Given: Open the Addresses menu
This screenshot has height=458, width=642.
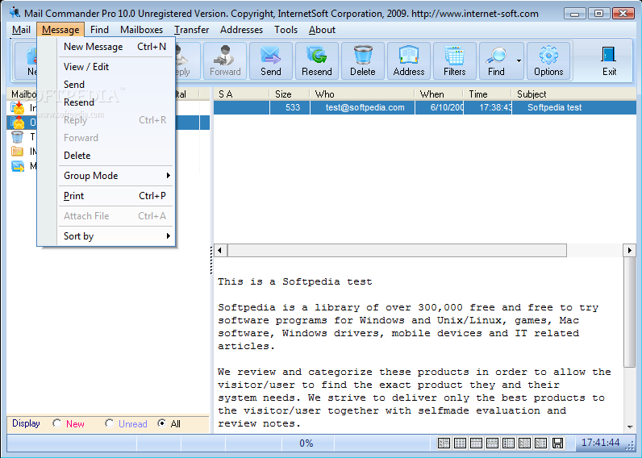Looking at the screenshot, I should 242,30.
